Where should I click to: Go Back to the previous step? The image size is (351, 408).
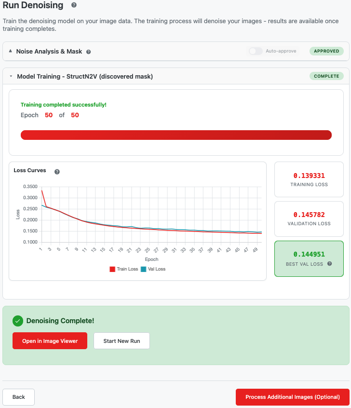tap(19, 397)
